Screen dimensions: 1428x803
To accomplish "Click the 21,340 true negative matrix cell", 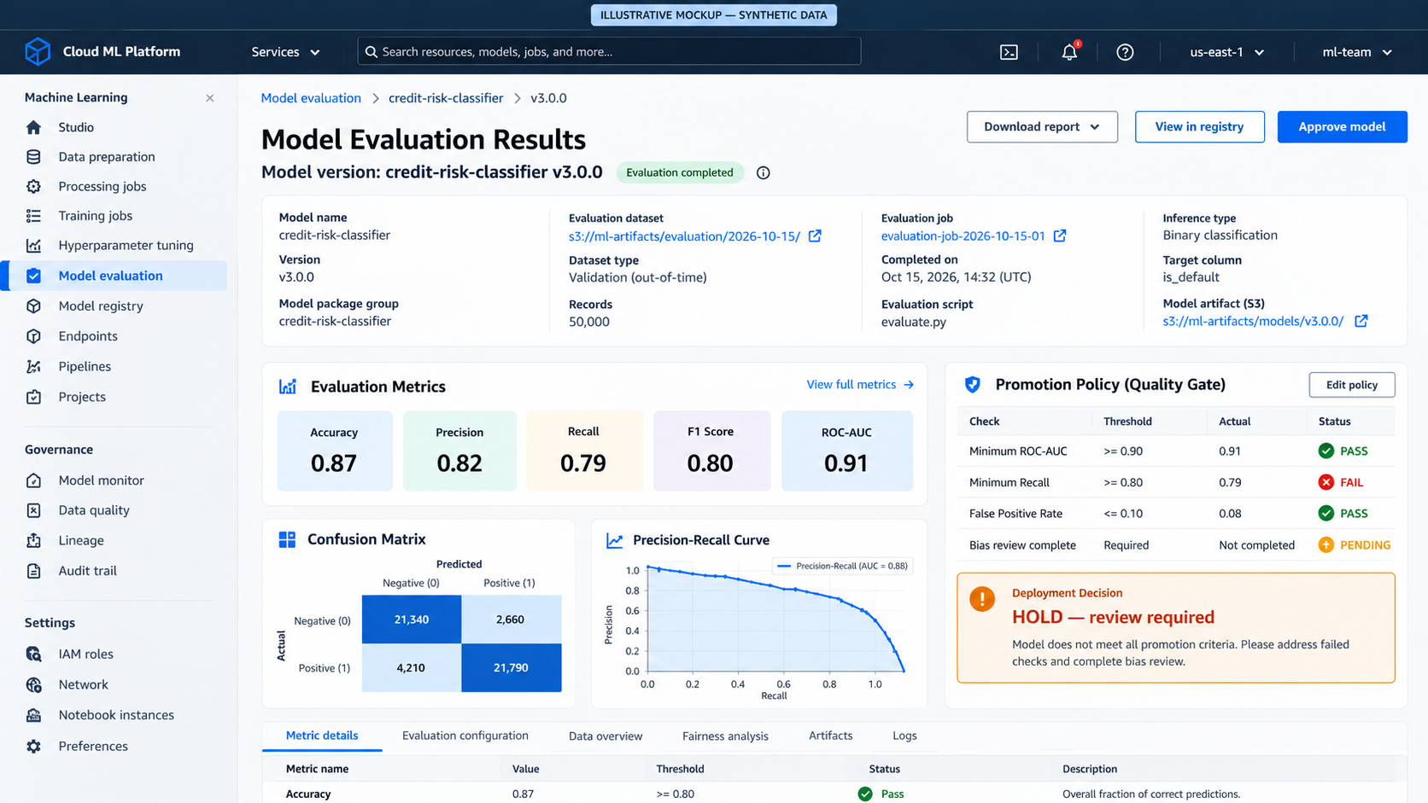I will pyautogui.click(x=412, y=620).
